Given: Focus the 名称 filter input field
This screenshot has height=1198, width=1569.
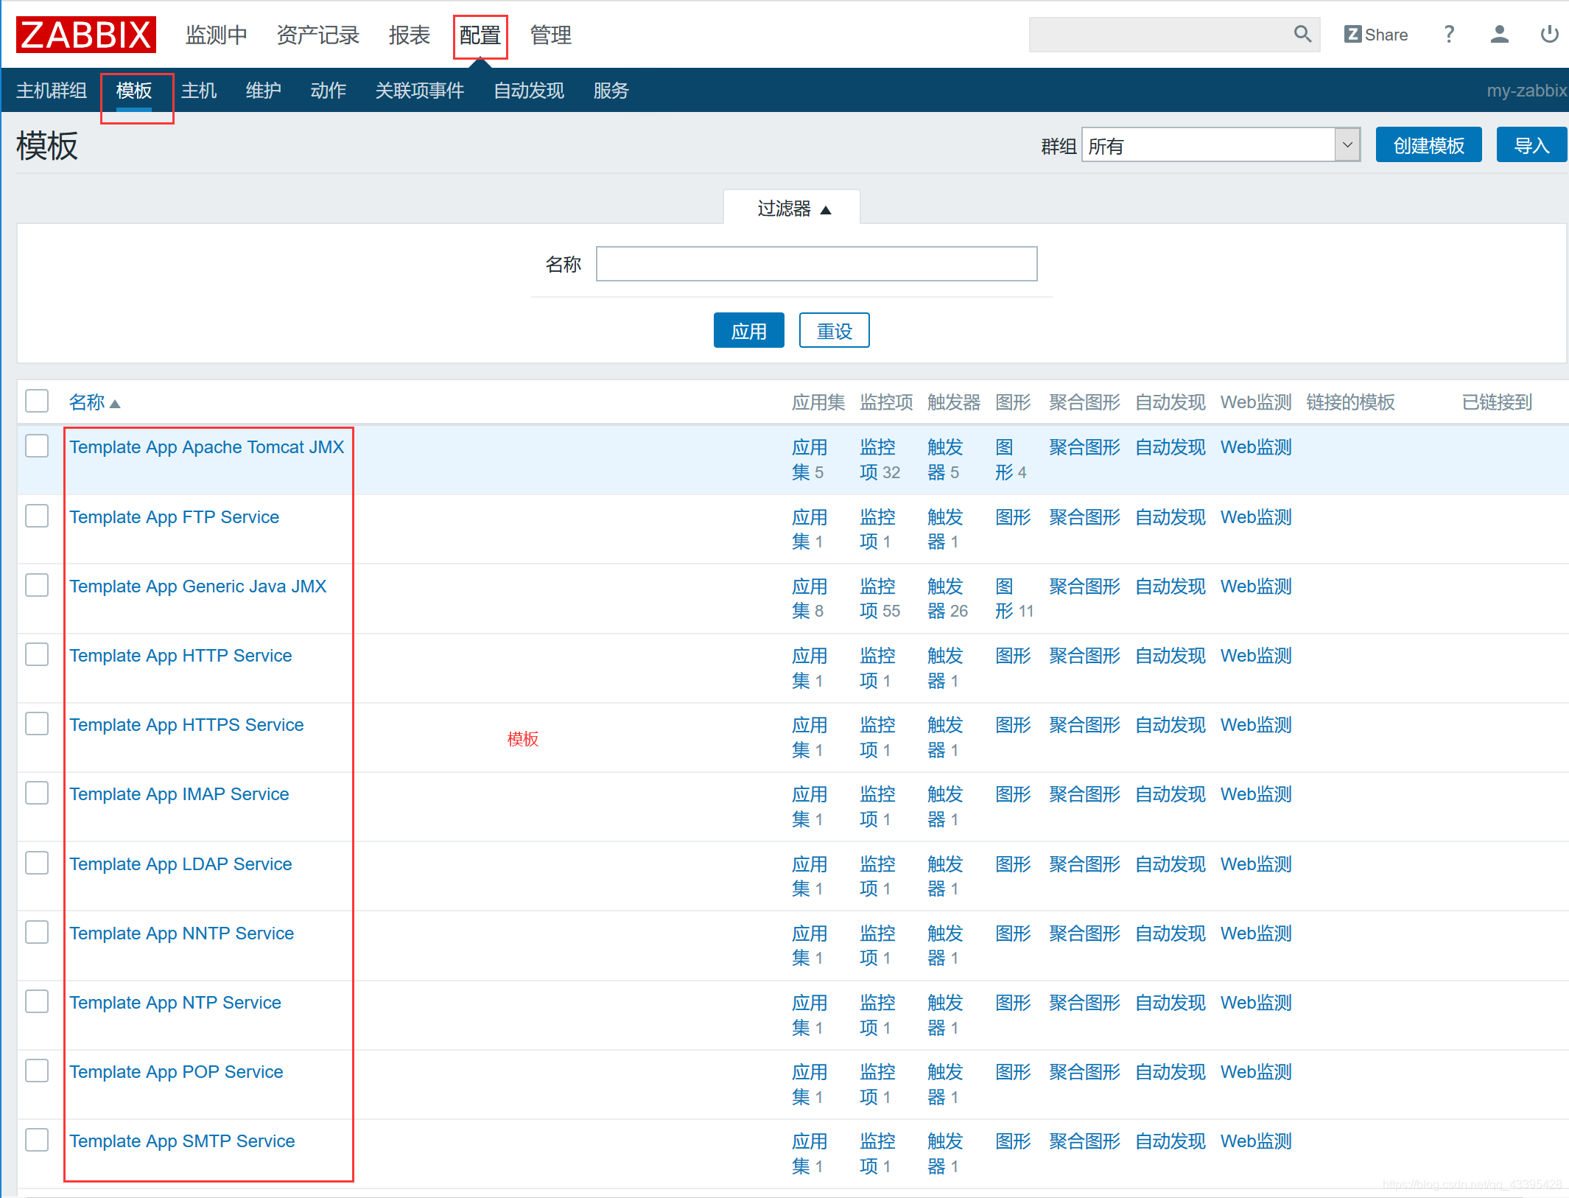Looking at the screenshot, I should [816, 264].
